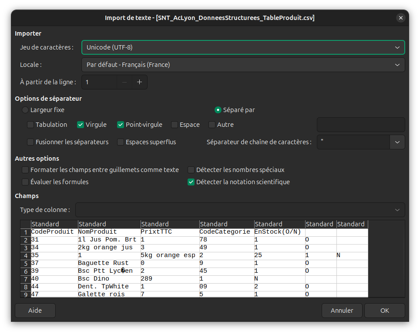Screen dimensions: 420x334
Task: Enable the Tabulation separator checkbox
Action: [x=30, y=125]
